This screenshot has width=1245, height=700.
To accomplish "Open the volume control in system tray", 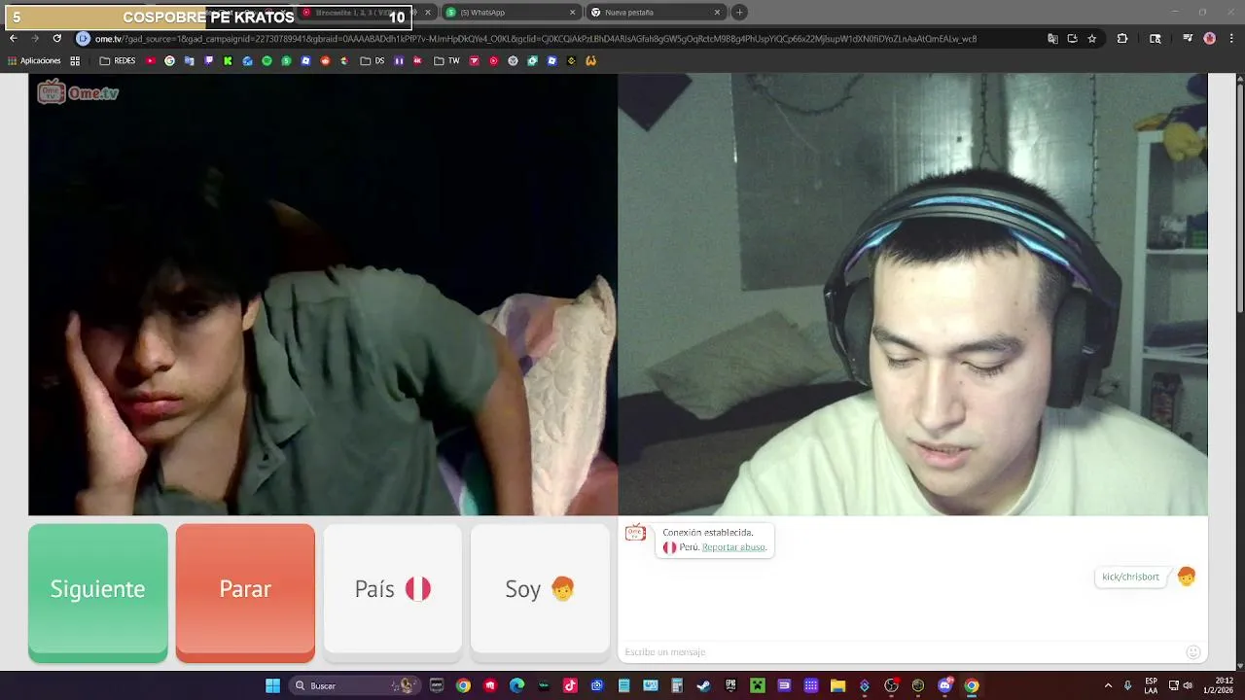I will coord(1188,685).
